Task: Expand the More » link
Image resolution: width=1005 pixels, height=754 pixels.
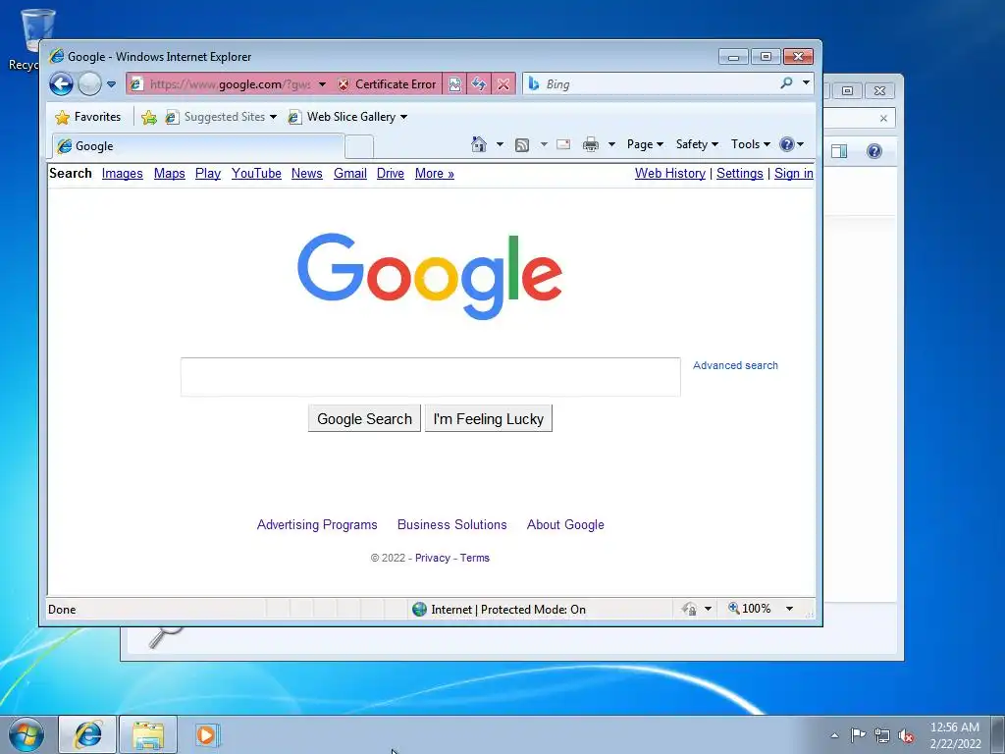Action: (x=435, y=173)
